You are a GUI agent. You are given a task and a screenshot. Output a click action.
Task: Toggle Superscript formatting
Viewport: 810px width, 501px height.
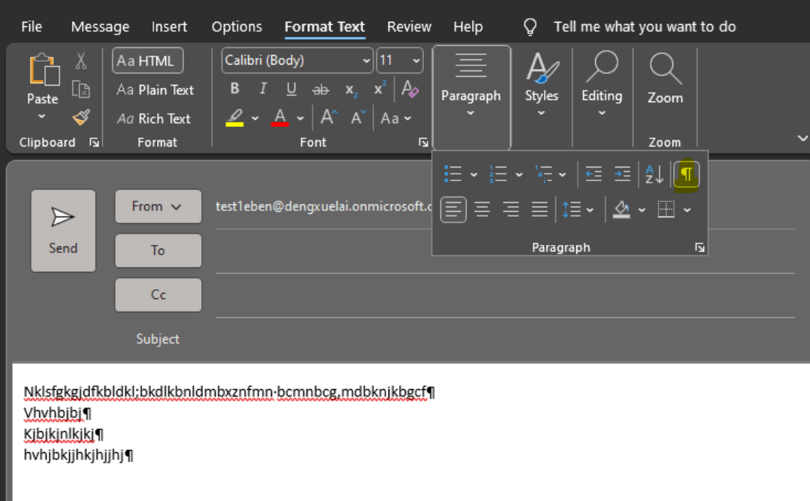(x=379, y=89)
